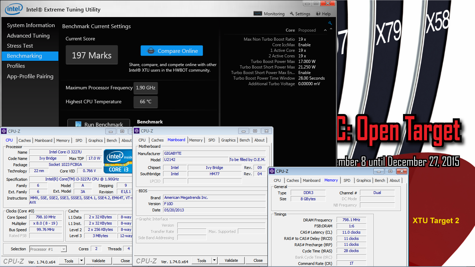This screenshot has height=267, width=475.
Task: Click BIOS Version F10D field
Action: [x=214, y=204]
